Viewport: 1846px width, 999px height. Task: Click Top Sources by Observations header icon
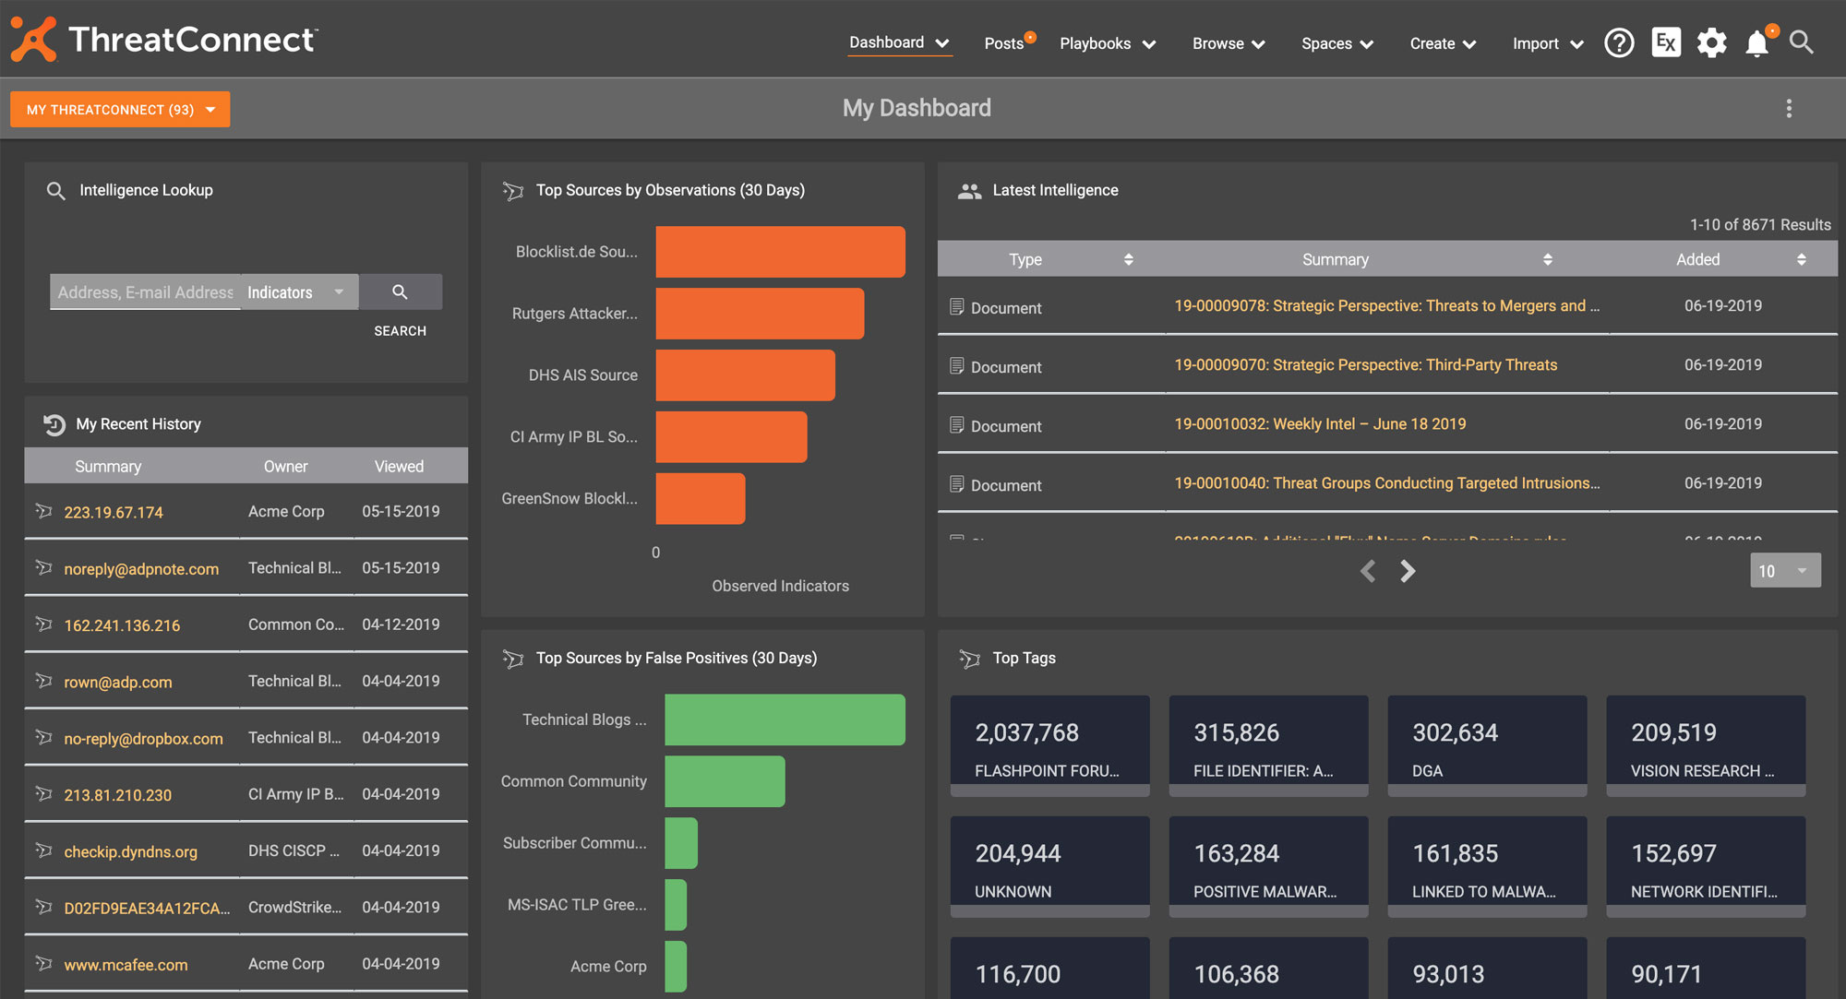[513, 191]
